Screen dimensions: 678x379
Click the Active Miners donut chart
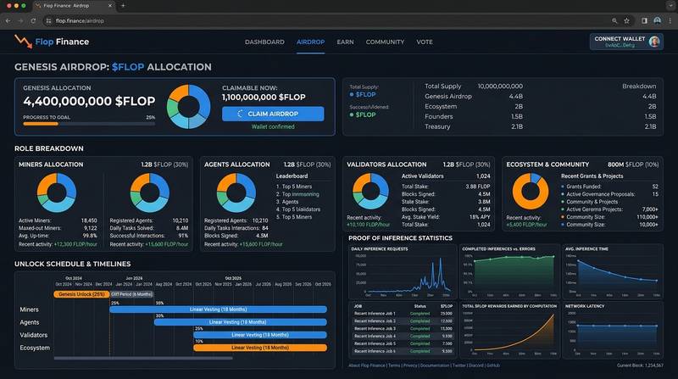pyautogui.click(x=57, y=192)
